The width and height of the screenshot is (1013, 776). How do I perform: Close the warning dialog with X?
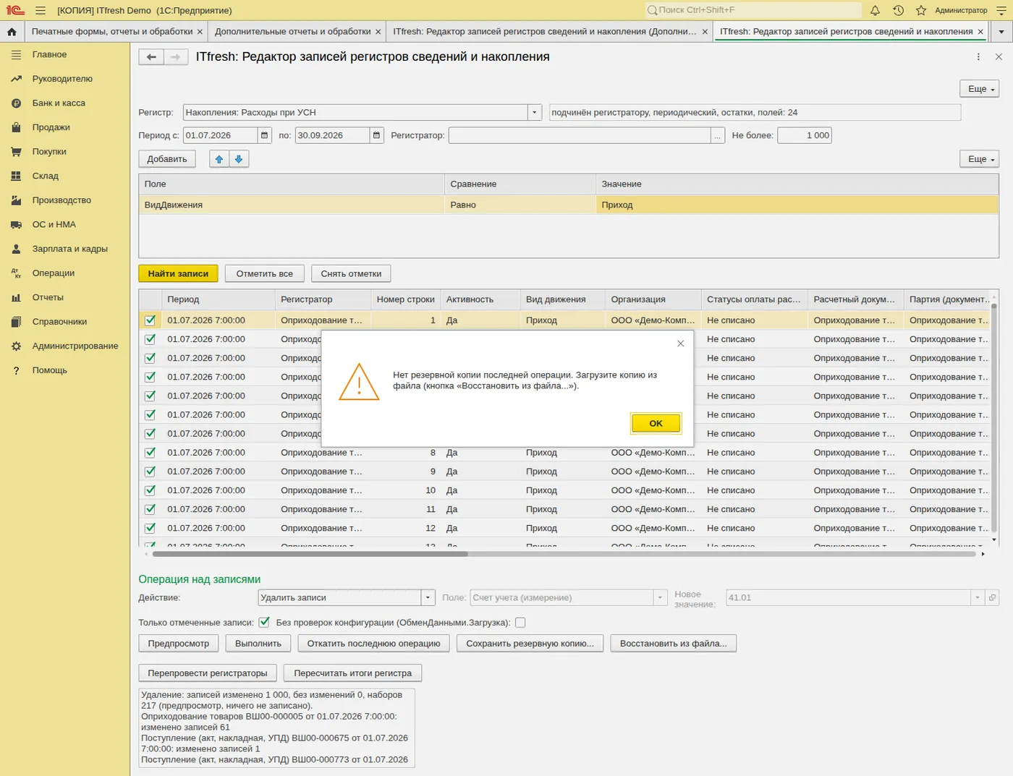click(680, 344)
